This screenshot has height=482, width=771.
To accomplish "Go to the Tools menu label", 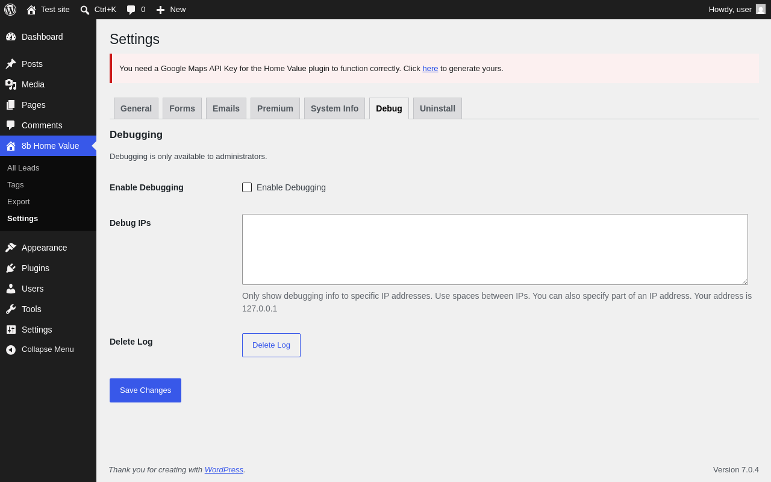I will click(x=31, y=309).
